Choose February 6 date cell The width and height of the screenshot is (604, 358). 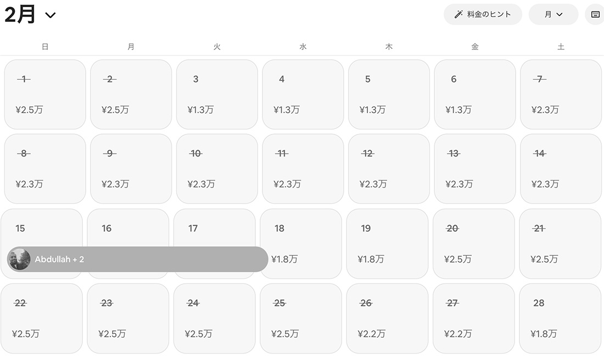pos(475,94)
